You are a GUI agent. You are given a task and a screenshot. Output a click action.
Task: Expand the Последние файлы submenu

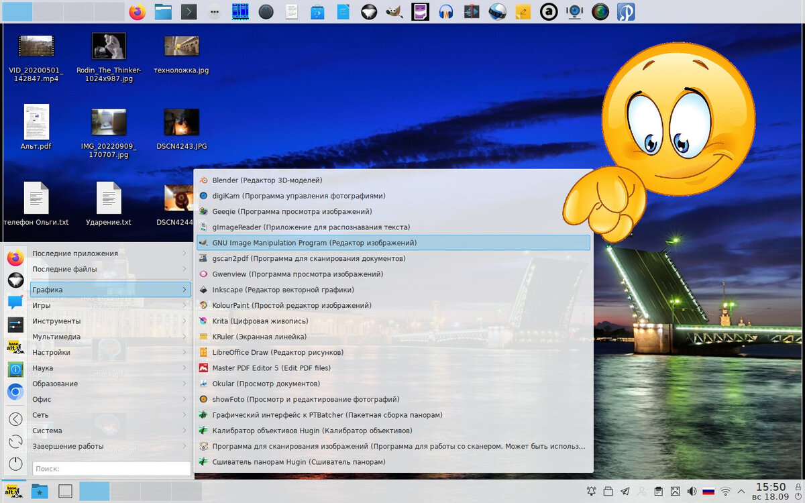pos(111,269)
